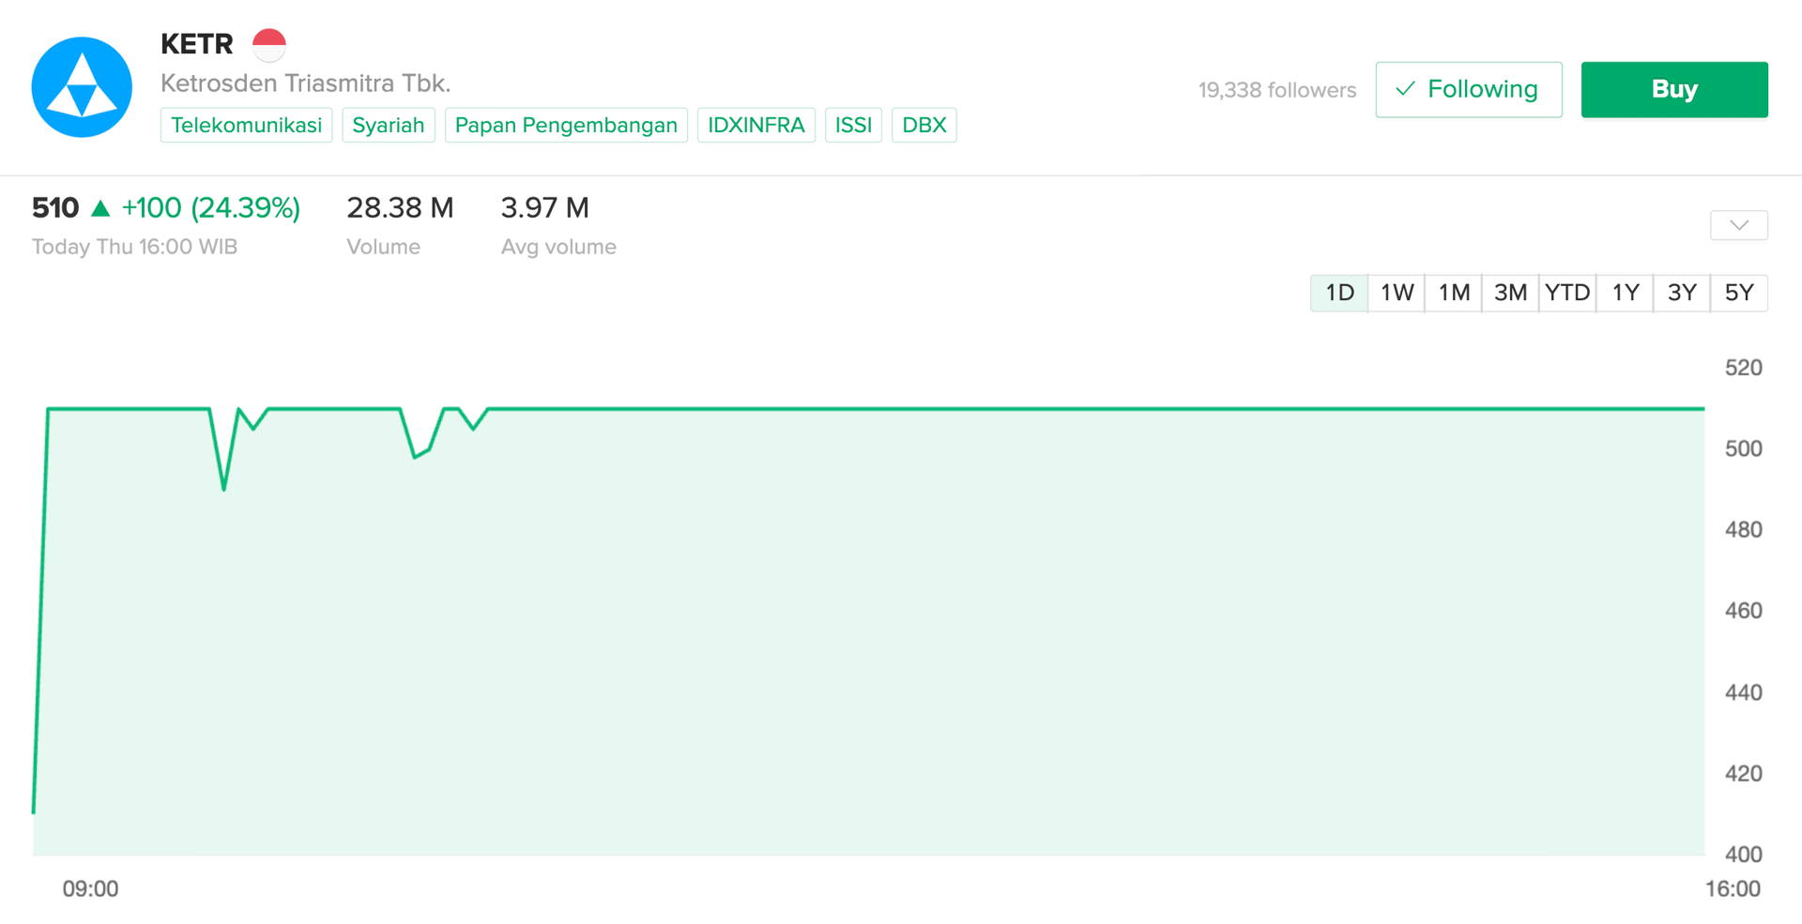Click the 520 price axis label
1802x924 pixels.
point(1744,368)
